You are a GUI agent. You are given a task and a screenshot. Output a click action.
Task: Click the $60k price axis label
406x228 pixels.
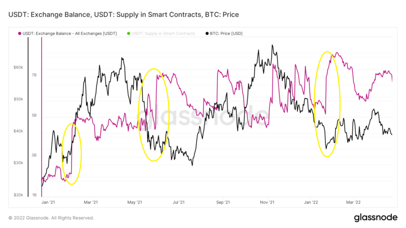[x=18, y=67]
